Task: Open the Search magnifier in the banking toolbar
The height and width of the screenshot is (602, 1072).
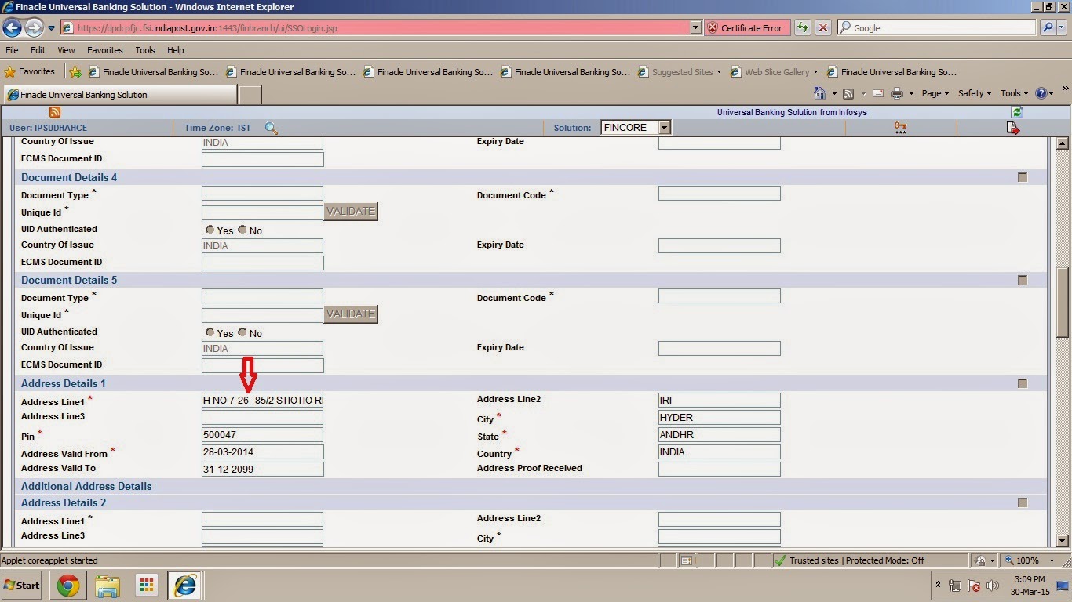Action: [272, 127]
